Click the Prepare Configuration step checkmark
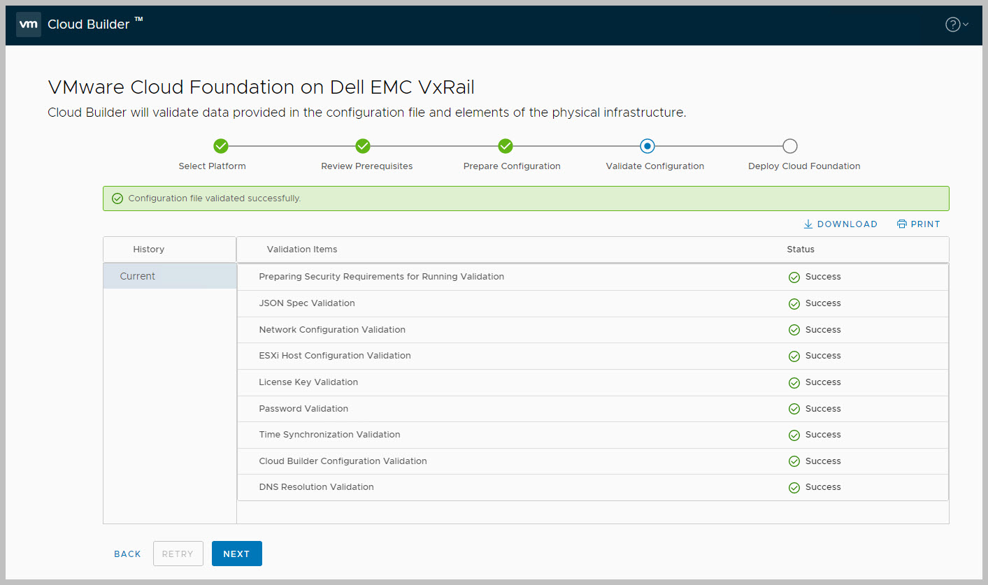The image size is (988, 585). pos(506,146)
